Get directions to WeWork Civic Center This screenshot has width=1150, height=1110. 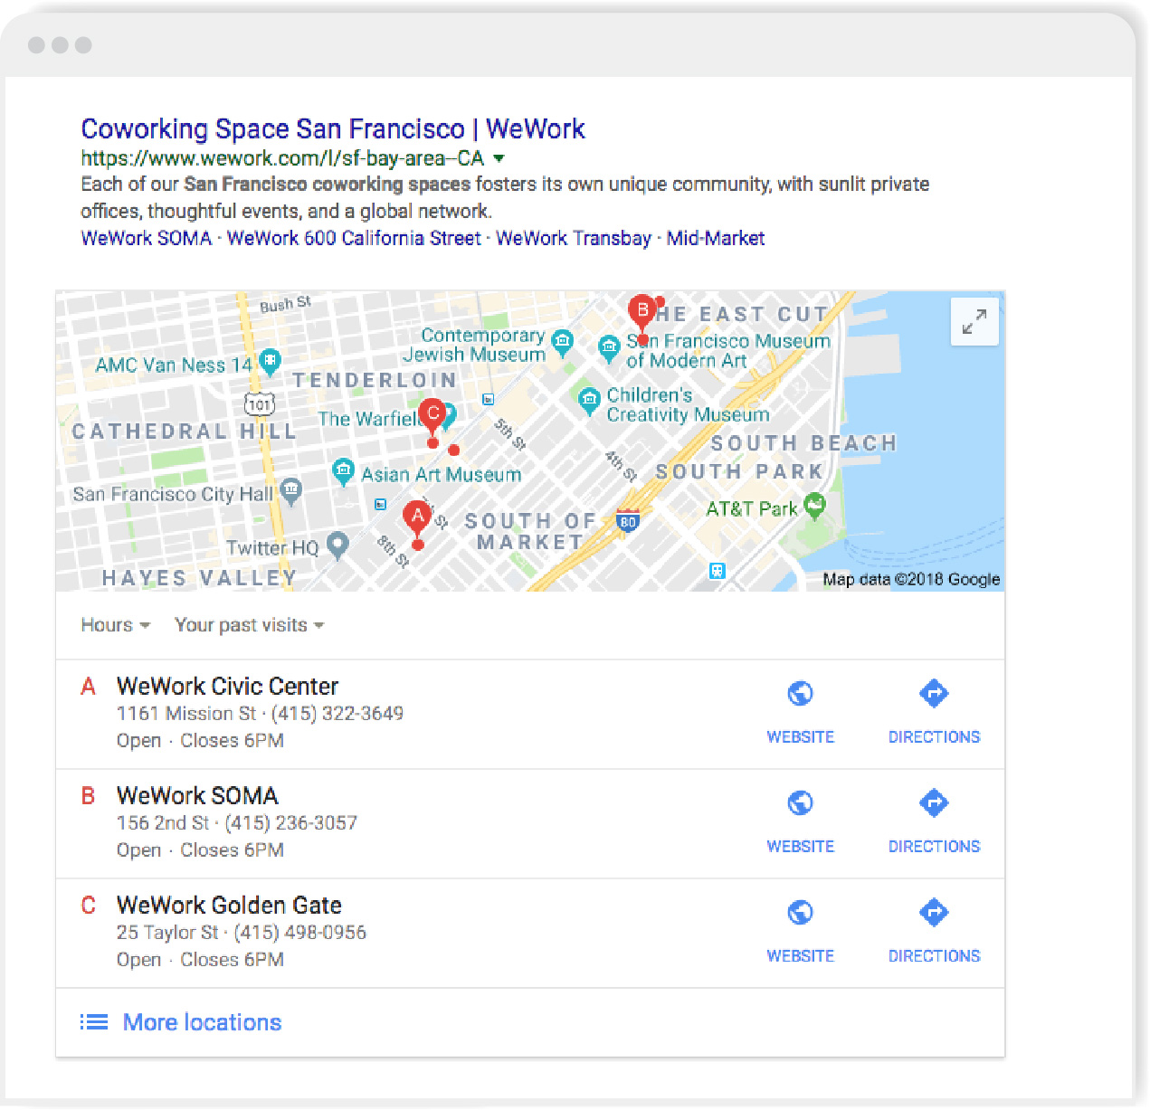click(x=934, y=713)
